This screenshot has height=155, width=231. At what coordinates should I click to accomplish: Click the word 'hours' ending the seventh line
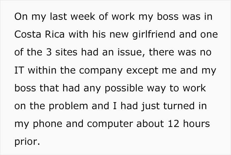pos(196,123)
